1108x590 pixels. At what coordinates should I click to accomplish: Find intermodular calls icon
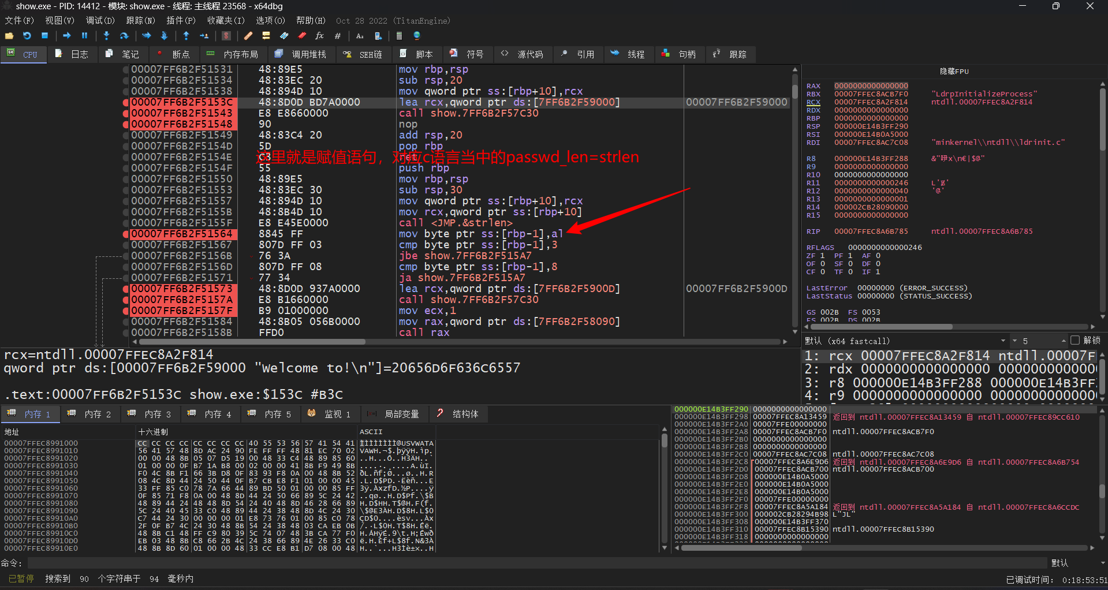pos(378,36)
